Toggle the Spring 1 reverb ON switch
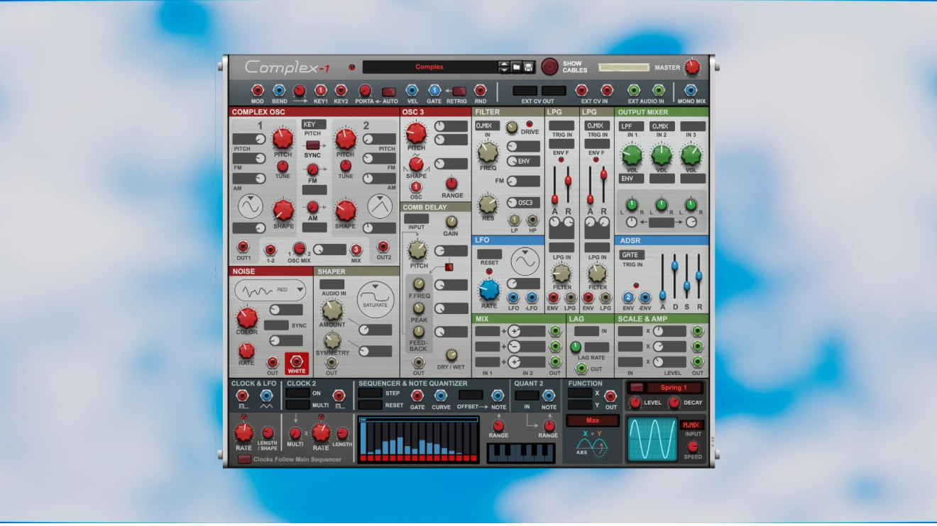The height and width of the screenshot is (526, 937). (637, 387)
